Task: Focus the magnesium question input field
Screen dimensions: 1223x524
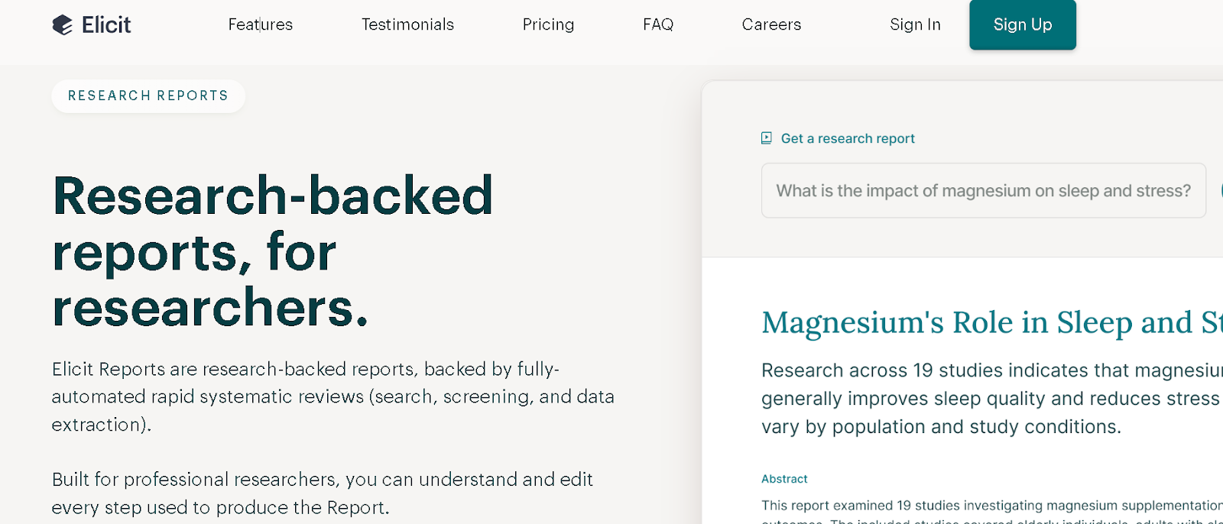Action: [984, 190]
